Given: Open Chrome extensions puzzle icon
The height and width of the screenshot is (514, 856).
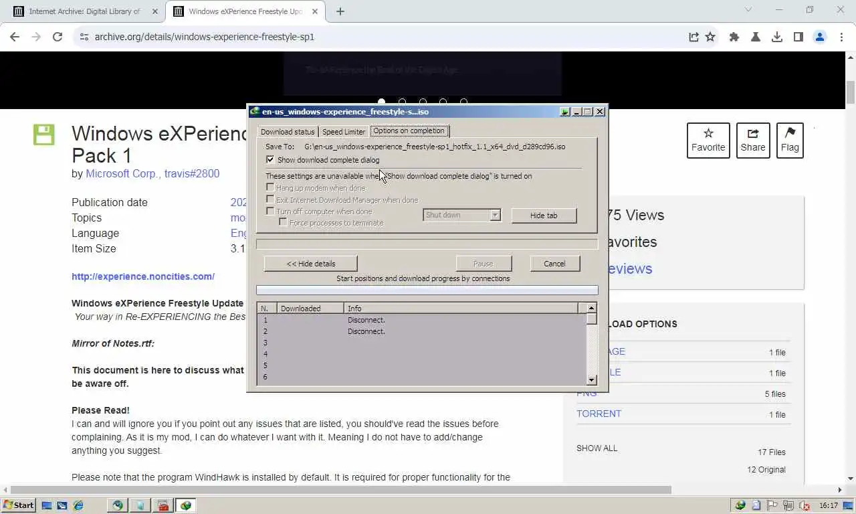Looking at the screenshot, I should click(x=734, y=37).
